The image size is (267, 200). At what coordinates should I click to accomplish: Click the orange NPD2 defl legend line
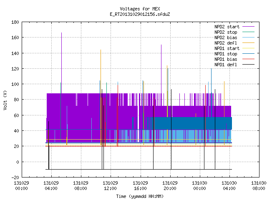tap(248, 42)
